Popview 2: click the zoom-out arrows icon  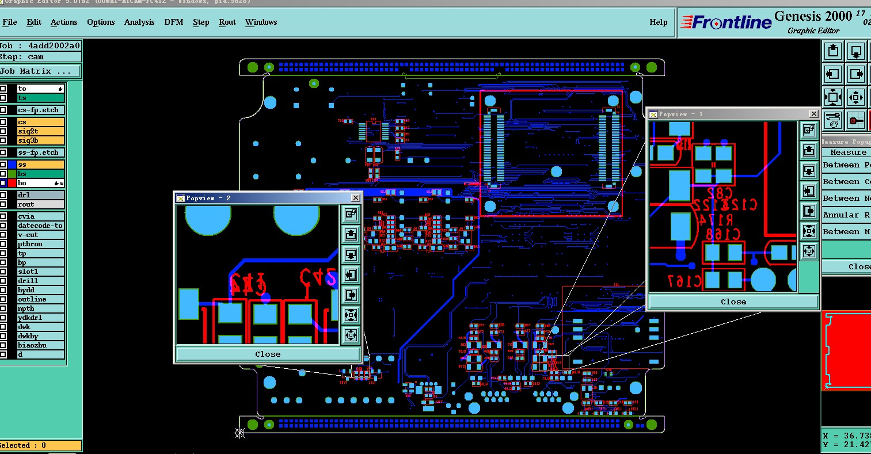[351, 335]
